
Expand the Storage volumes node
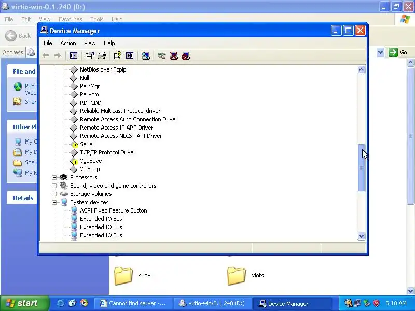pos(54,194)
